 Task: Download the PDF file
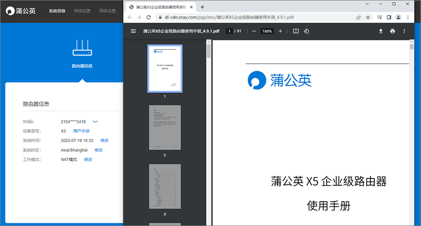click(x=381, y=31)
